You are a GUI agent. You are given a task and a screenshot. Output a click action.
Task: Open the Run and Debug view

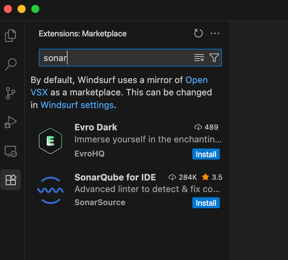click(11, 122)
